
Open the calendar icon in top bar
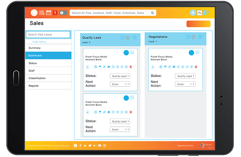click(49, 13)
